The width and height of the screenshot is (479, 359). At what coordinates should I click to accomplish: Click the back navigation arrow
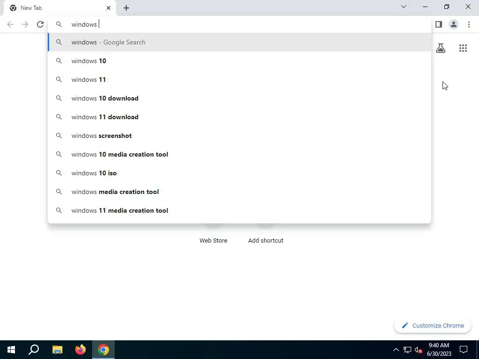[x=10, y=24]
